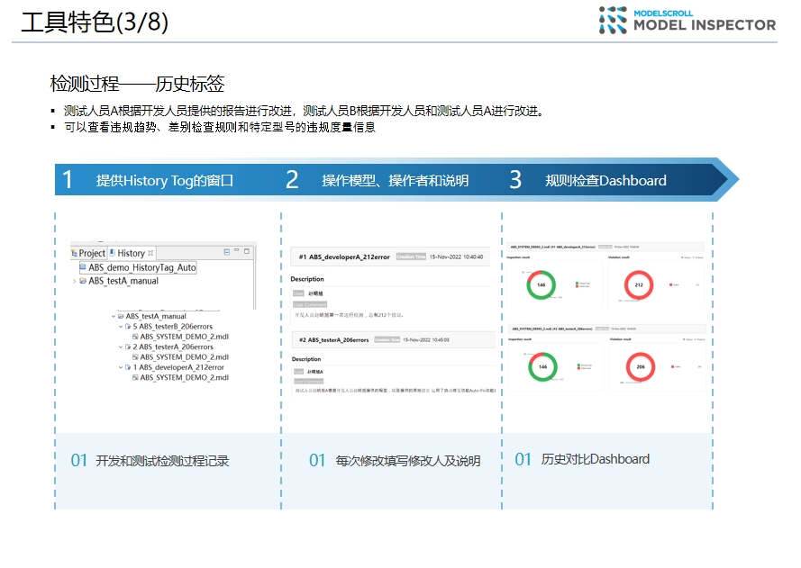Click User badge in #1 description
This screenshot has height=568, width=801.
(x=298, y=293)
